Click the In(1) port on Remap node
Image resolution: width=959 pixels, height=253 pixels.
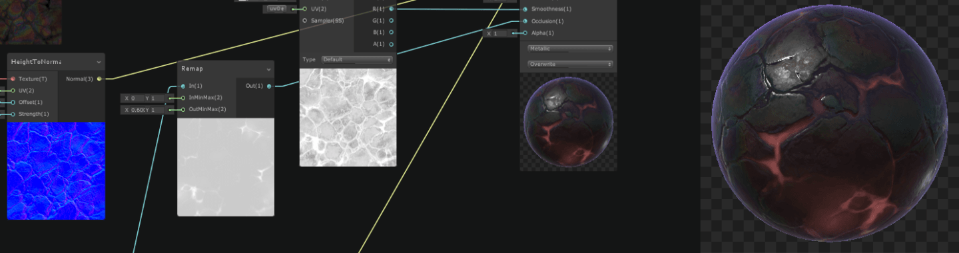tap(183, 86)
